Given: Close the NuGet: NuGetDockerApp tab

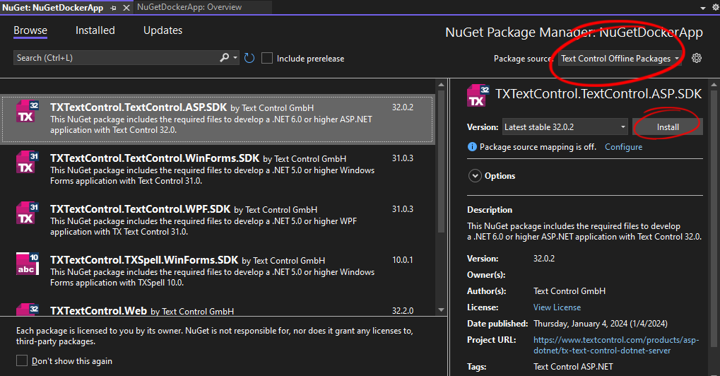Looking at the screenshot, I should click(x=126, y=8).
